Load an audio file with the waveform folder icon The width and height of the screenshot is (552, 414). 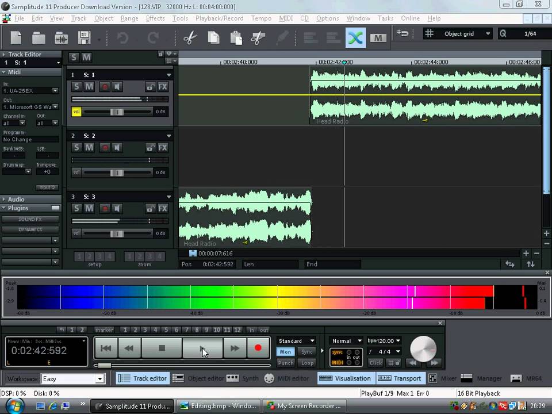coord(62,38)
